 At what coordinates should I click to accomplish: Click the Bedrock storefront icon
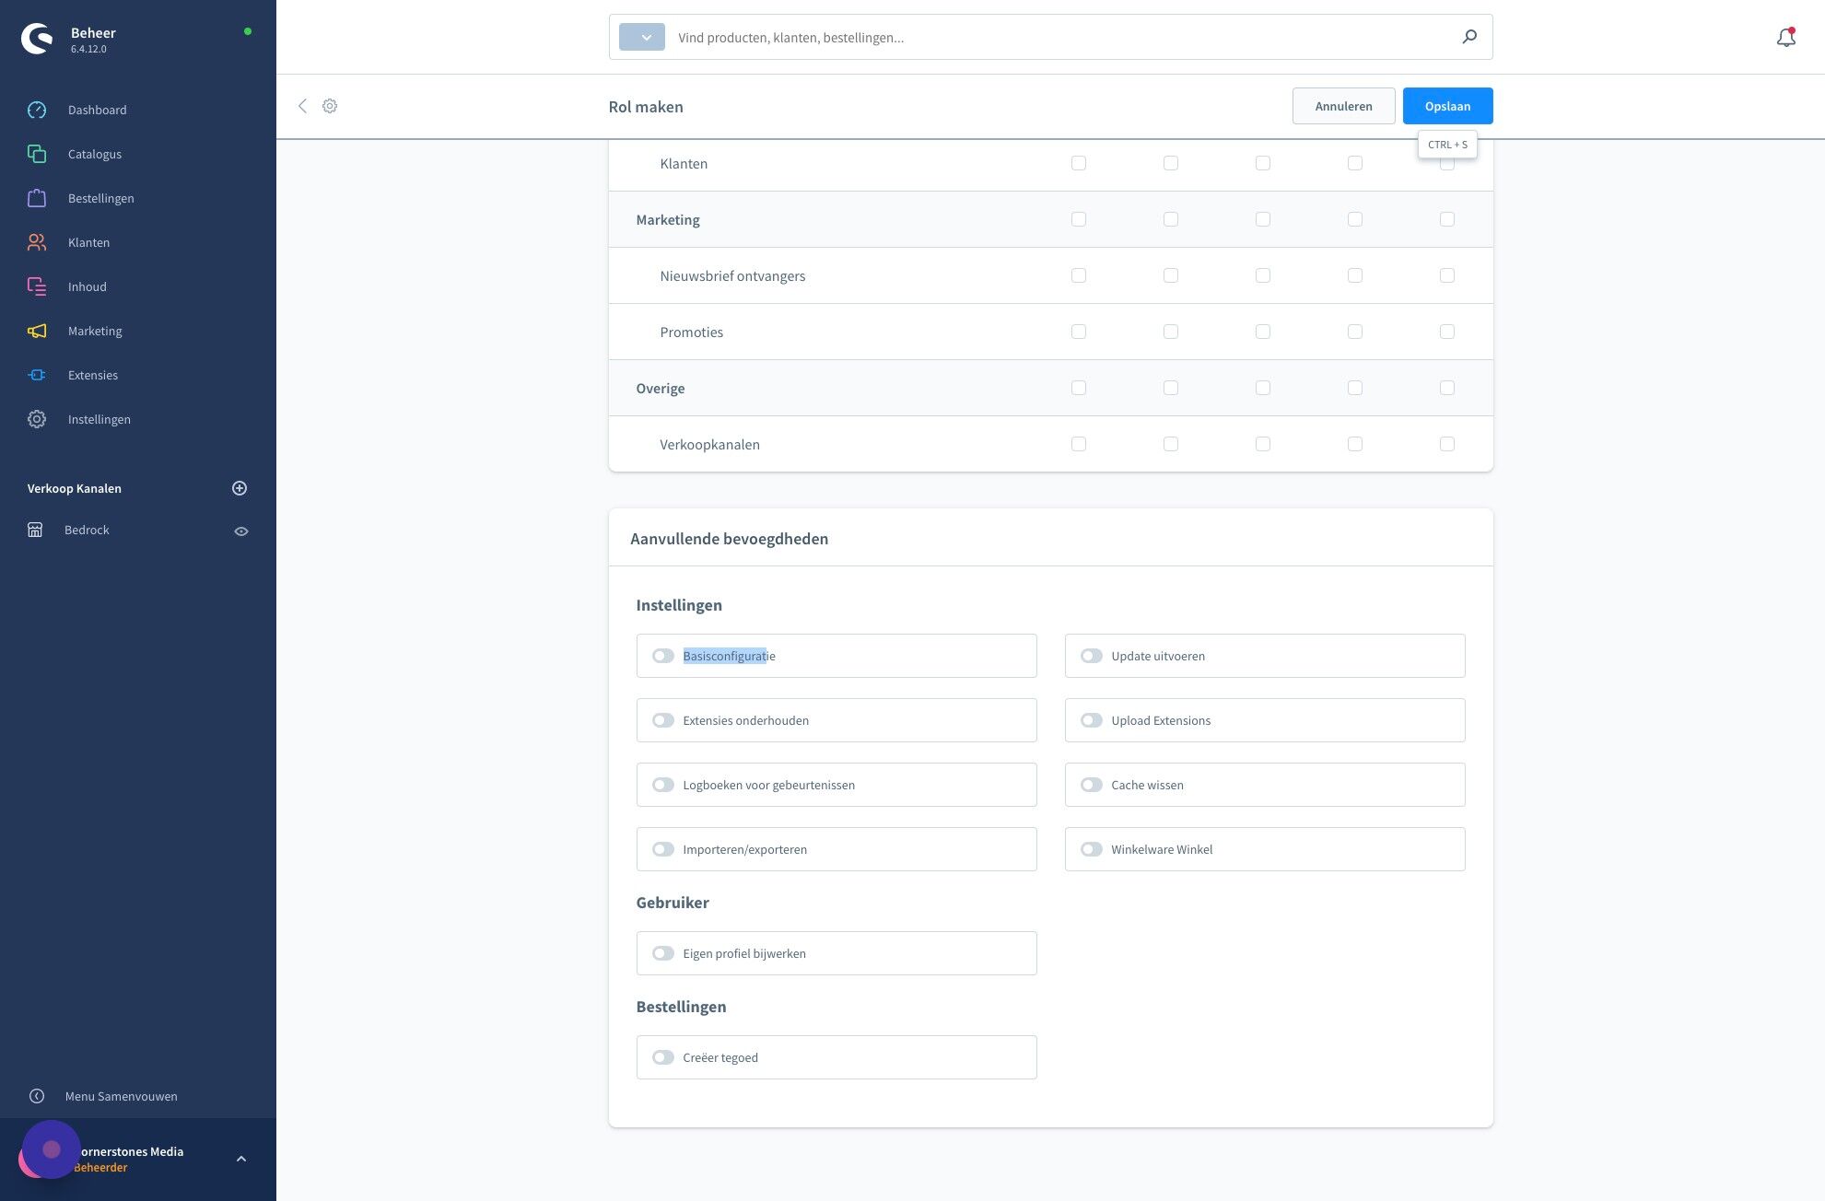pyautogui.click(x=35, y=530)
